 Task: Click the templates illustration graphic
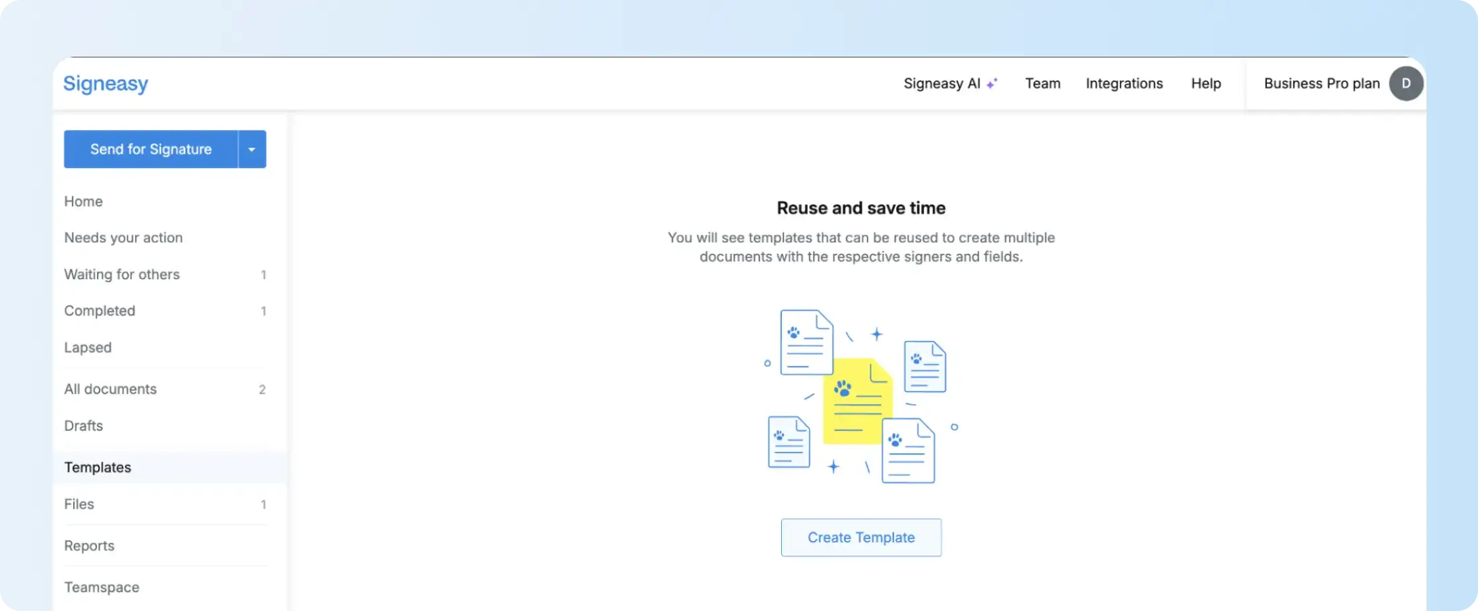point(861,396)
